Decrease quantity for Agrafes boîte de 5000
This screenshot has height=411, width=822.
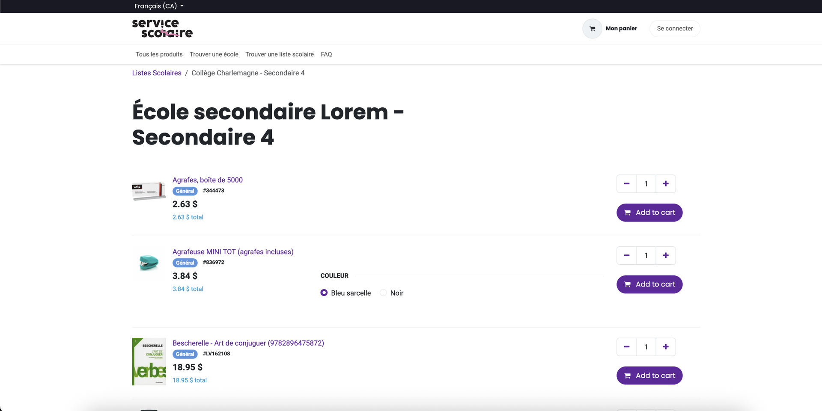coord(626,184)
